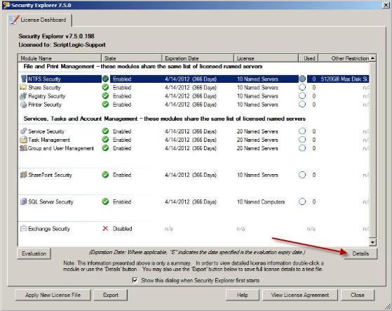Sort by the Other Restriction column header
Screen dimensions: 392x311
coord(344,58)
